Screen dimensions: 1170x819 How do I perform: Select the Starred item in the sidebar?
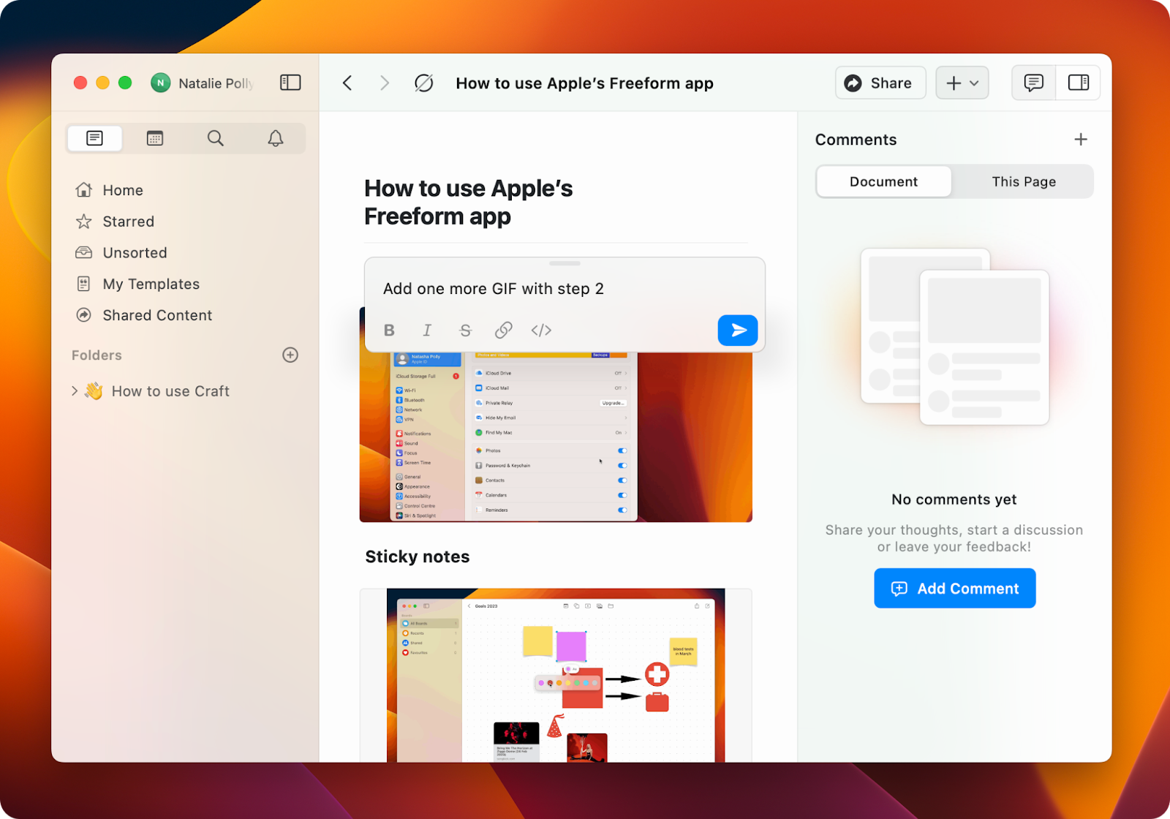pyautogui.click(x=128, y=221)
